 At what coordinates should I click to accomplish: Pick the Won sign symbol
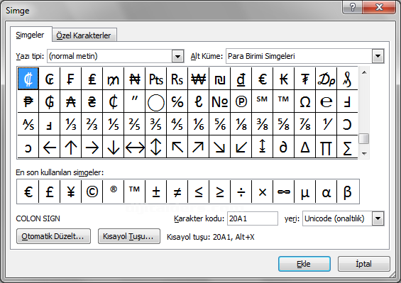click(198, 79)
